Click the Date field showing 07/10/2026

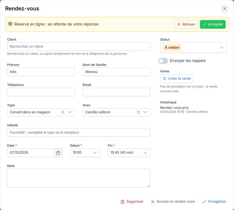tap(30, 153)
